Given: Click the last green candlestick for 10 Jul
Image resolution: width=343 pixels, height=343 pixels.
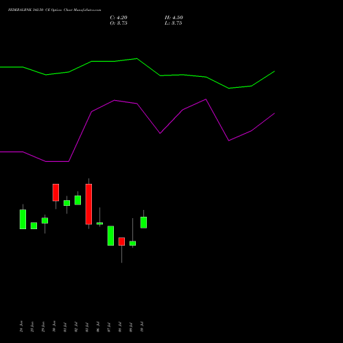Looking at the screenshot, I should [x=143, y=222].
